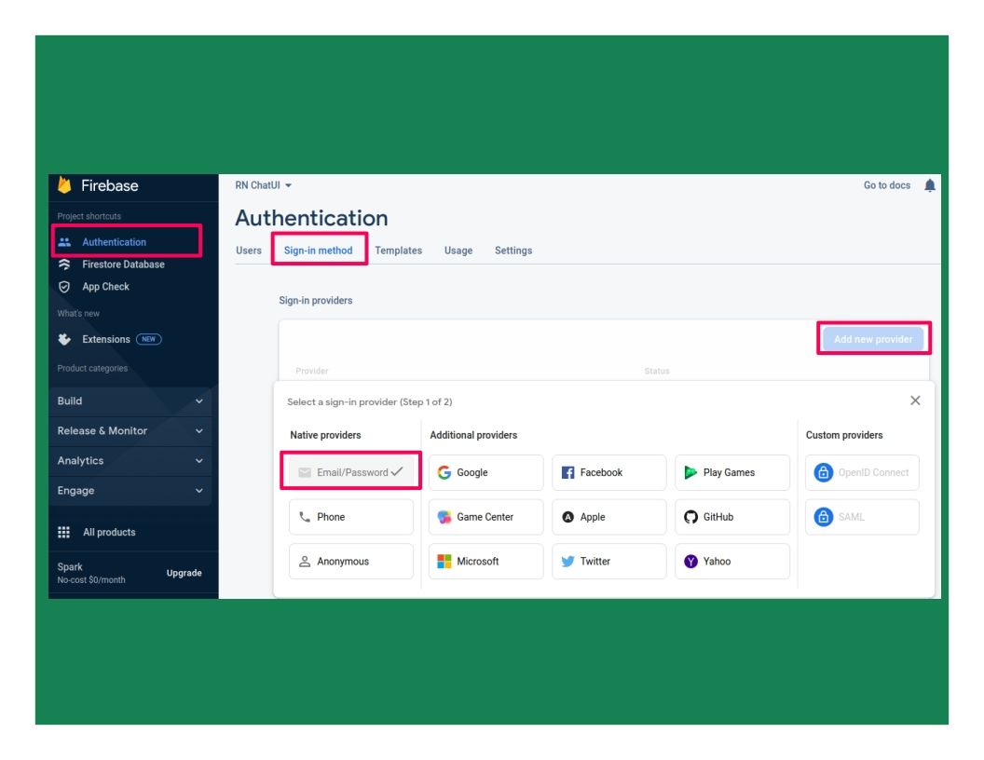Open the Go to docs link
This screenshot has width=984, height=760.
887,185
